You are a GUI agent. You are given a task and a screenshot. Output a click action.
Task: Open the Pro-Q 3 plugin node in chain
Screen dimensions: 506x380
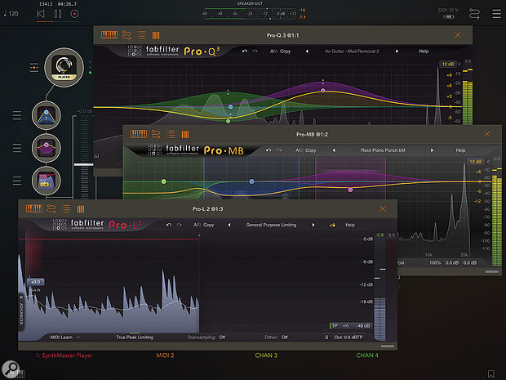47,115
